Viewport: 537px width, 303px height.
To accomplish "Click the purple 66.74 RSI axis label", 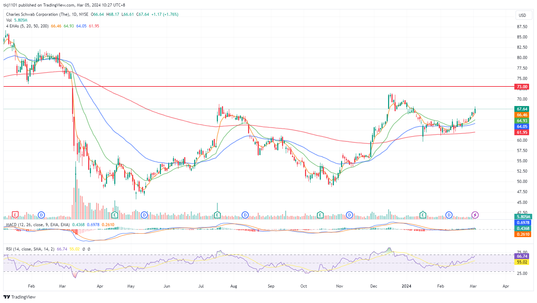I will [522, 256].
